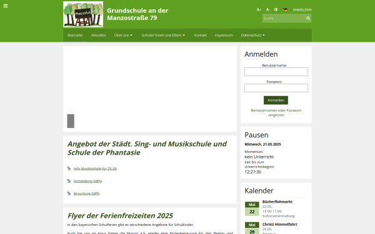The image size is (375, 234).
Task: Click the gray slider control in banner
Action: 71,121
